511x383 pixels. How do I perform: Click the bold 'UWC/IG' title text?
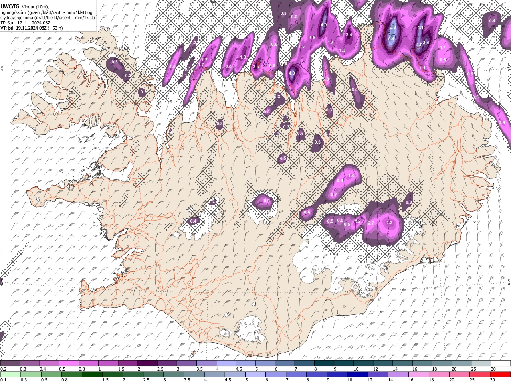[9, 6]
